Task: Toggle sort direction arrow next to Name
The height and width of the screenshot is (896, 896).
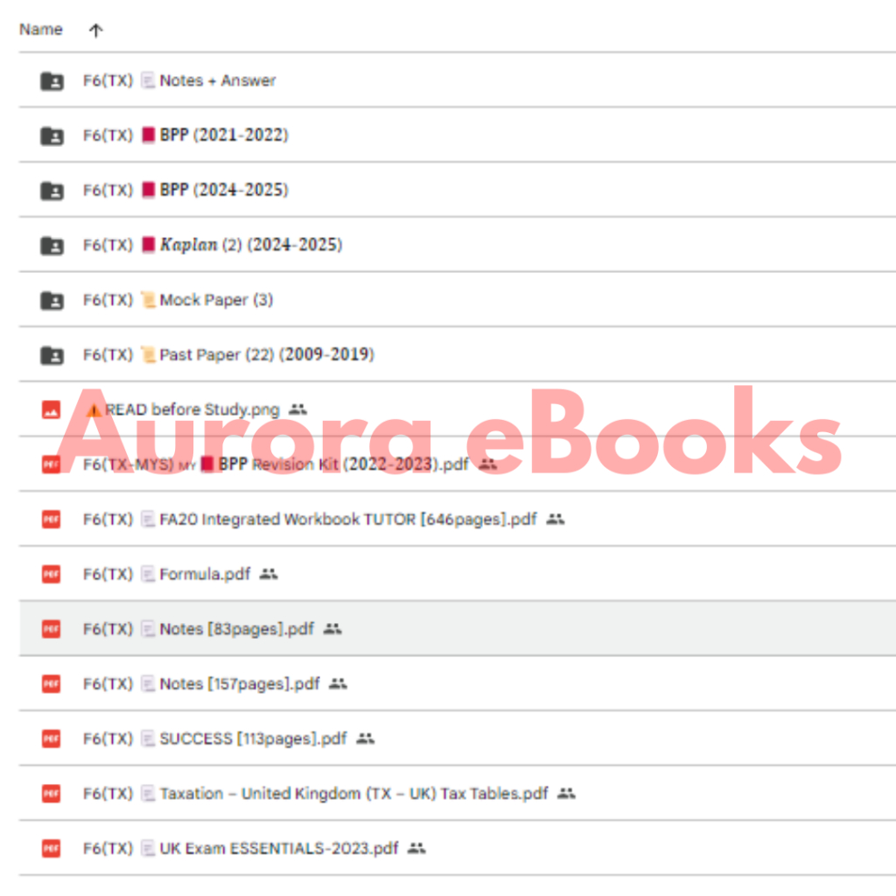Action: point(96,31)
